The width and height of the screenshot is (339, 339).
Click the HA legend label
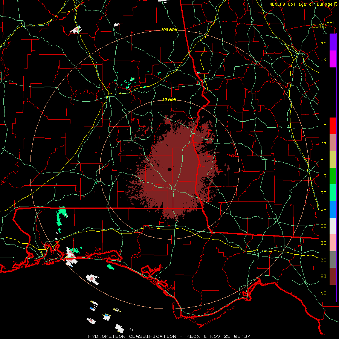[324, 126]
